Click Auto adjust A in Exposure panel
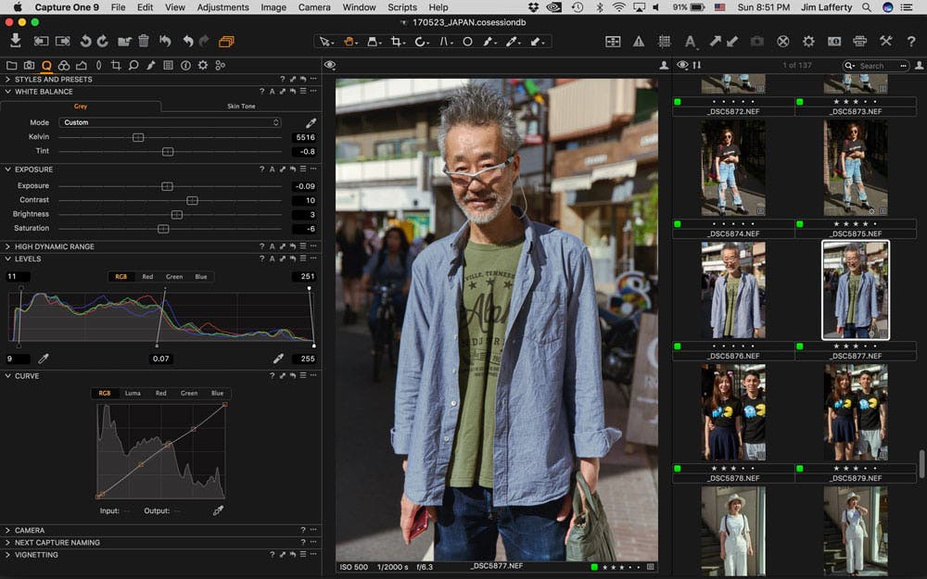The height and width of the screenshot is (579, 927). (x=272, y=169)
